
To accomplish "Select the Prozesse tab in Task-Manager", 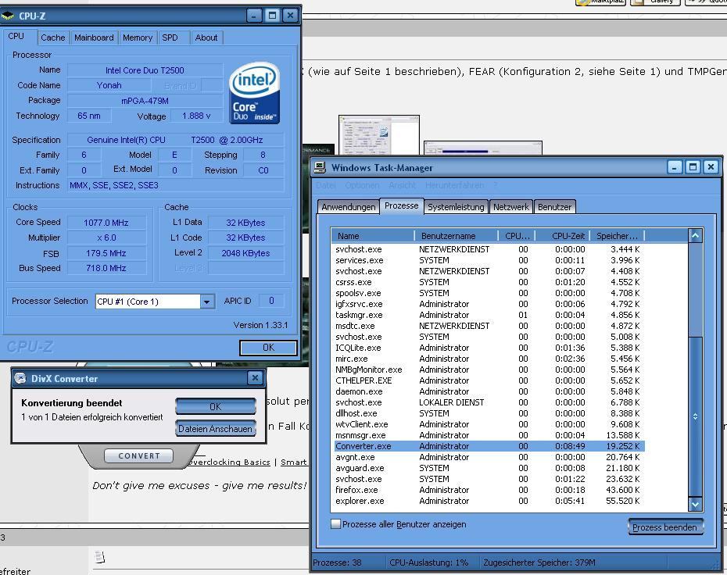I will 402,205.
